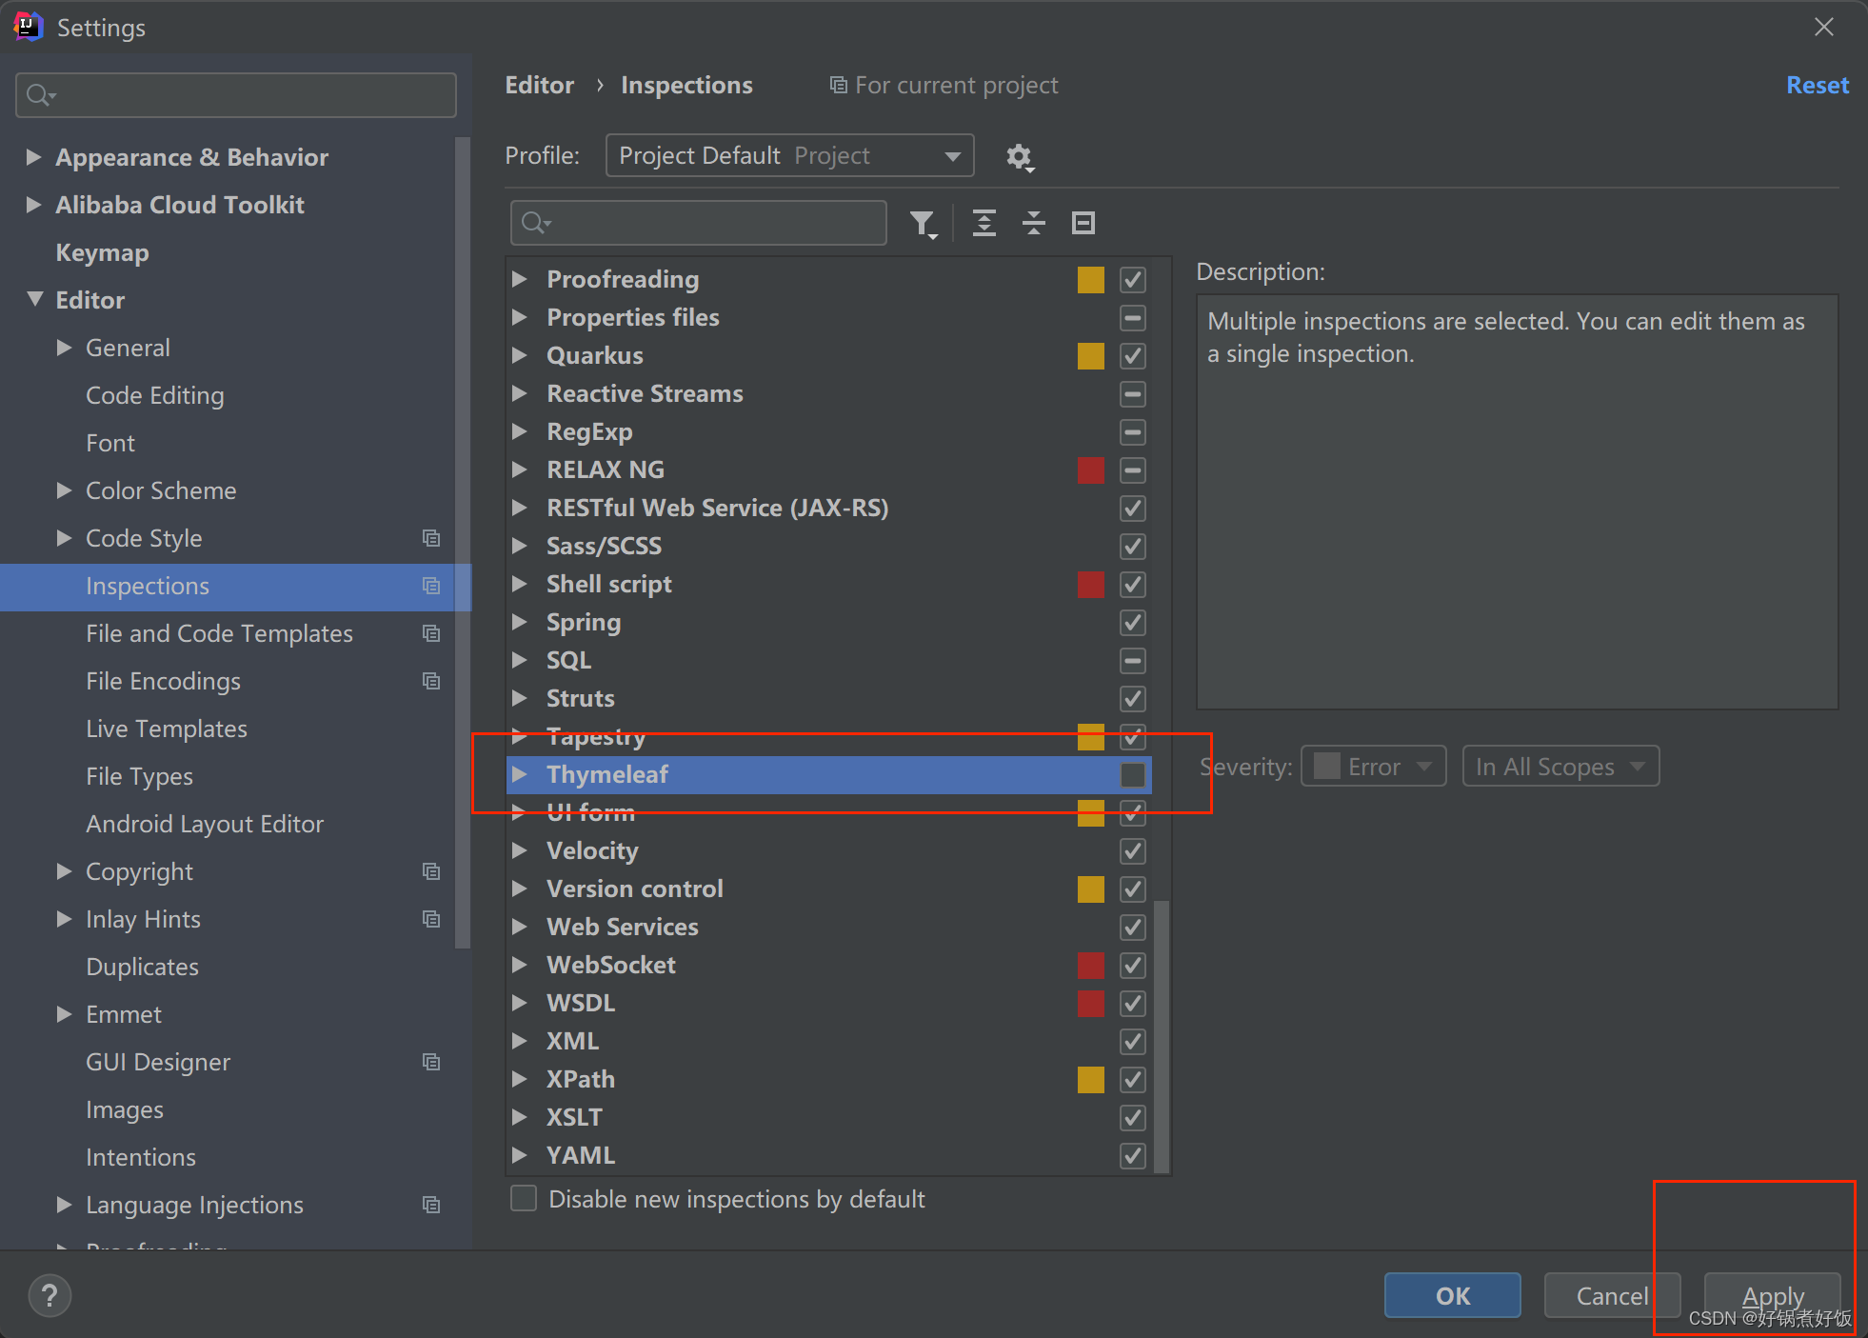This screenshot has height=1338, width=1868.
Task: Click the Expand All toolbar icon
Action: click(x=984, y=223)
